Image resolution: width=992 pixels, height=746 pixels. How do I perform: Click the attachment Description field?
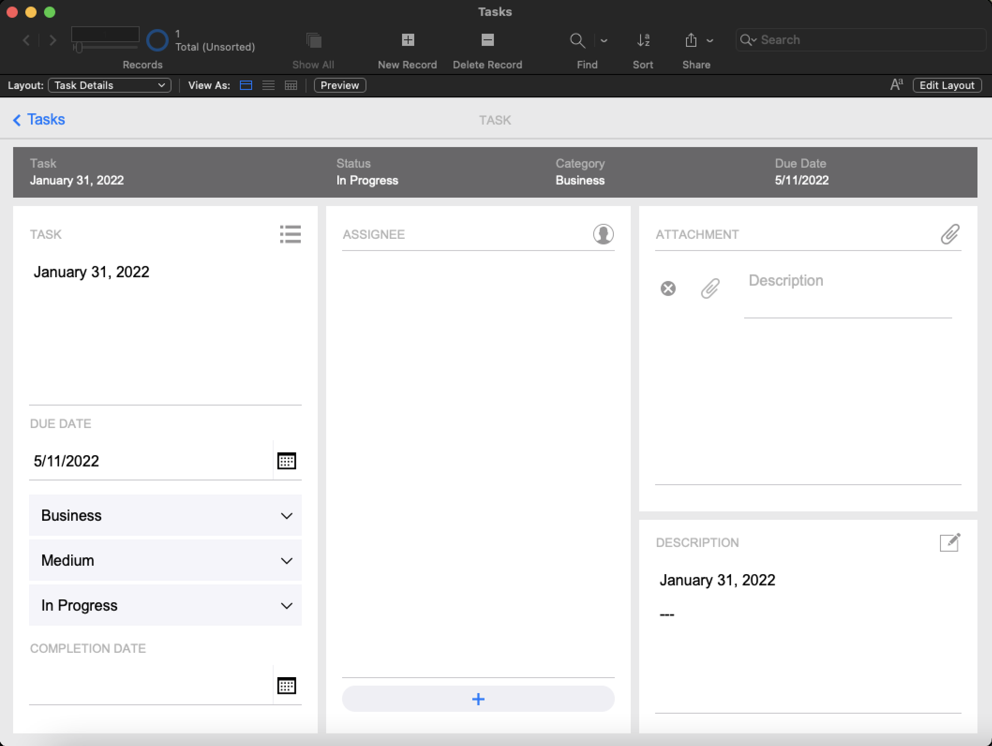pyautogui.click(x=848, y=289)
